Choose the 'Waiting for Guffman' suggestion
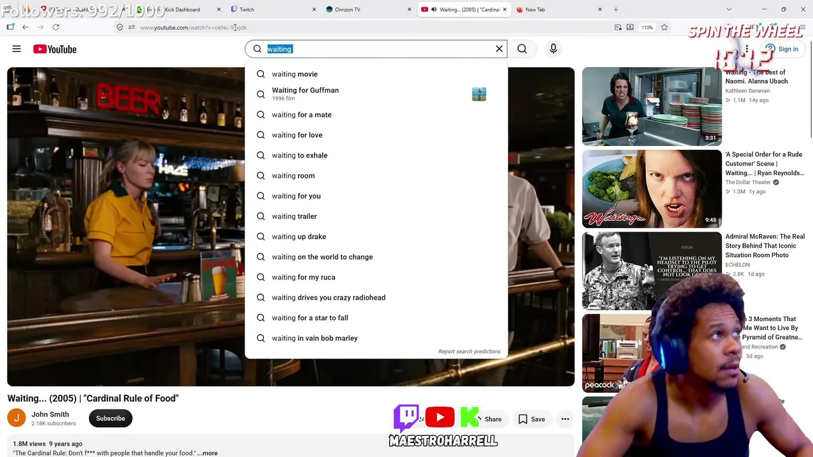The width and height of the screenshot is (813, 457). (x=376, y=95)
